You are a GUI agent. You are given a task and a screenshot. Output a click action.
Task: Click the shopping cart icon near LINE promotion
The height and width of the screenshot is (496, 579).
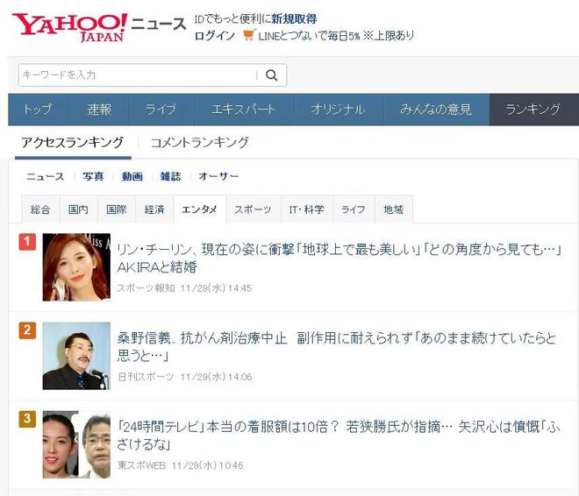(x=249, y=35)
